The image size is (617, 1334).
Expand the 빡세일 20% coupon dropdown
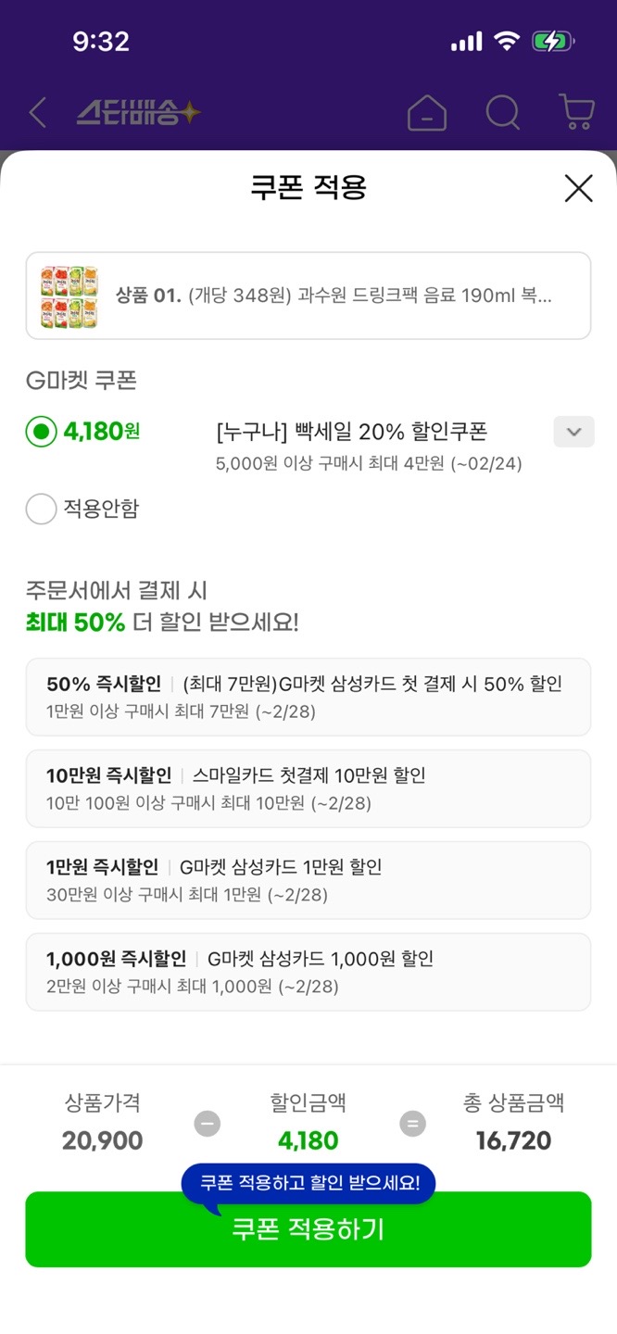point(573,432)
